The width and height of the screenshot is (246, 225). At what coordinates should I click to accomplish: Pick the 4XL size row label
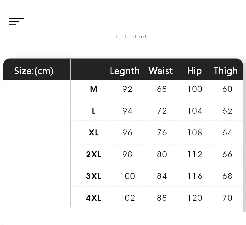coord(93,198)
